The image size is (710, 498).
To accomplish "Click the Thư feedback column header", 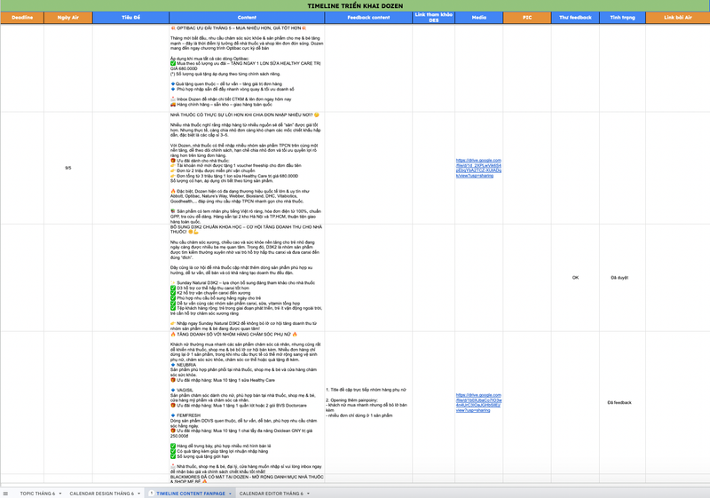I will click(x=575, y=17).
